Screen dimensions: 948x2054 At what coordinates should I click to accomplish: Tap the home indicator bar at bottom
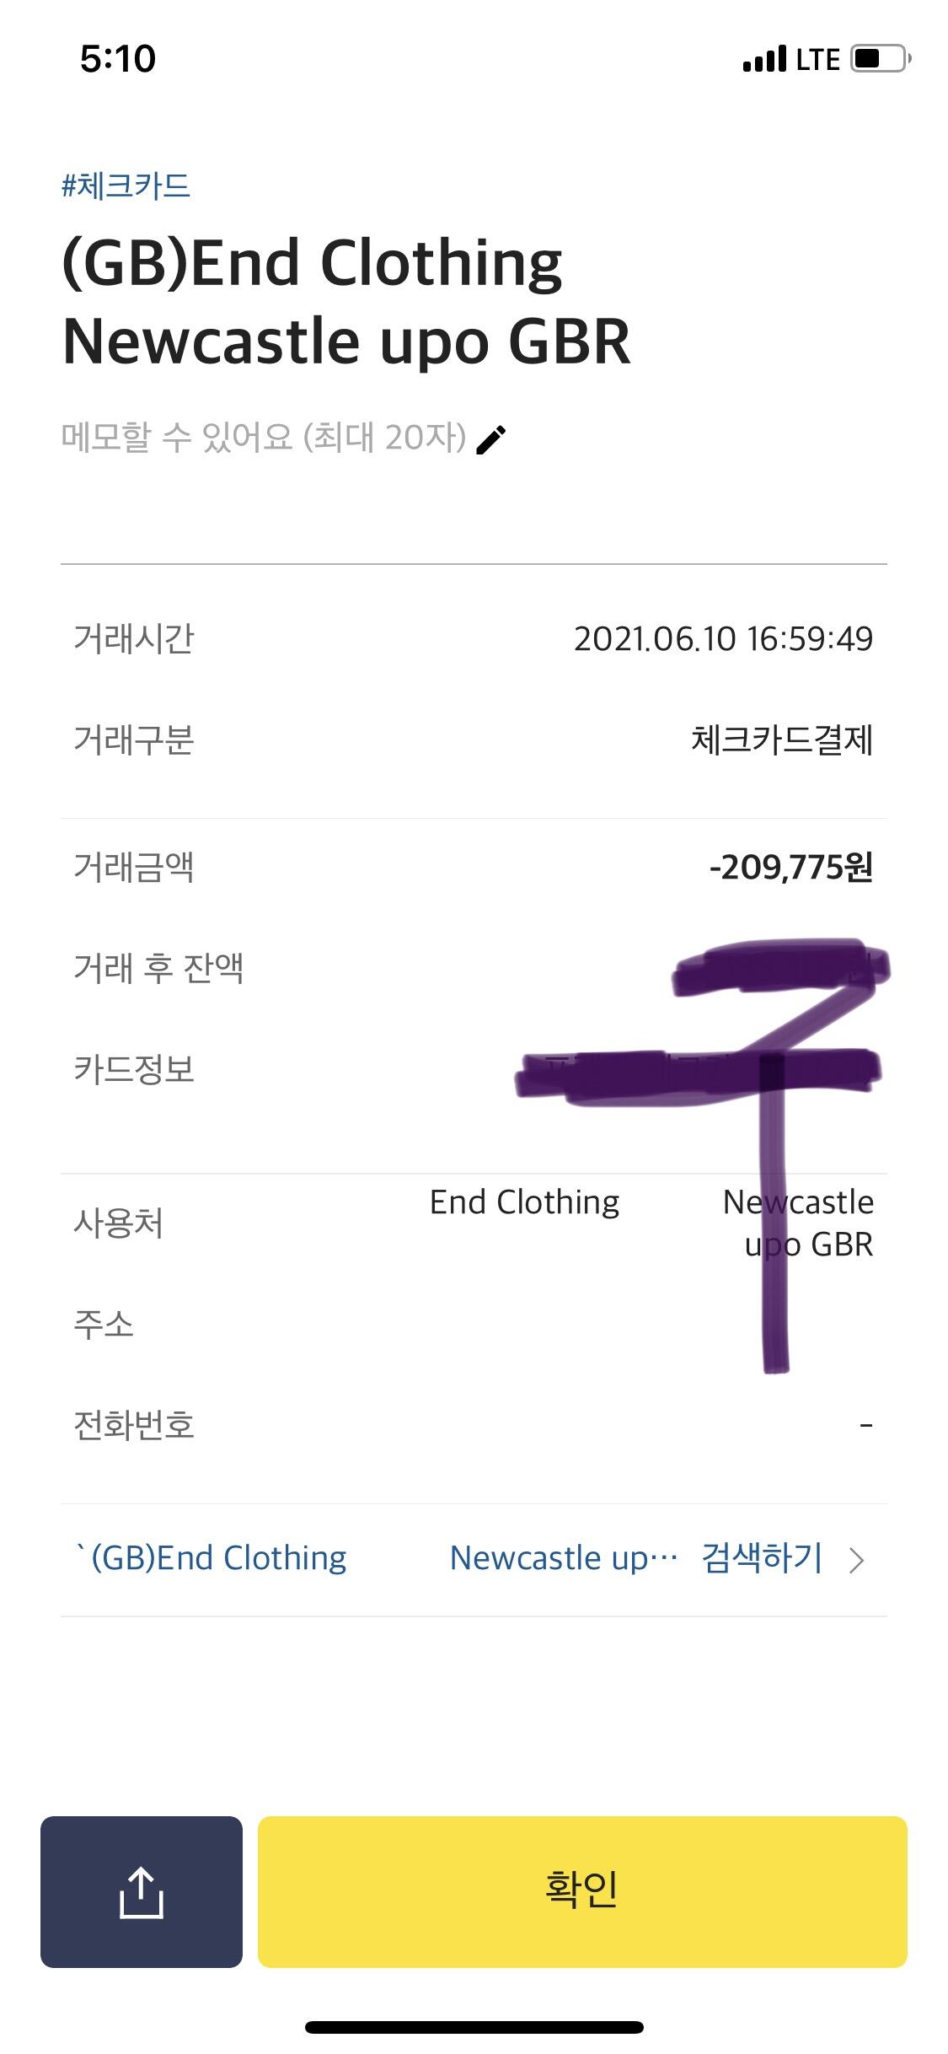[x=474, y=2027]
